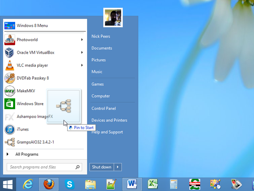Click the Shut down button
Viewport: 254px width, 191px height.
(102, 167)
